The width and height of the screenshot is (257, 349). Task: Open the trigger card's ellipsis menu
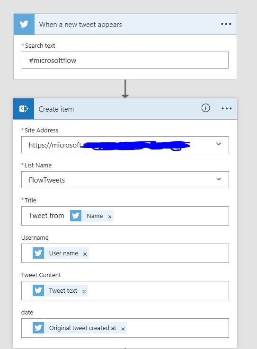[226, 24]
